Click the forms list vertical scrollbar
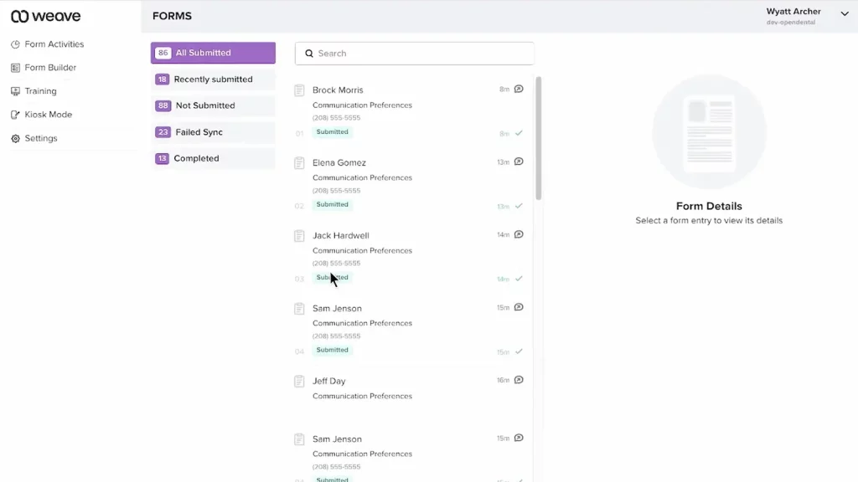858x482 pixels. pyautogui.click(x=539, y=138)
